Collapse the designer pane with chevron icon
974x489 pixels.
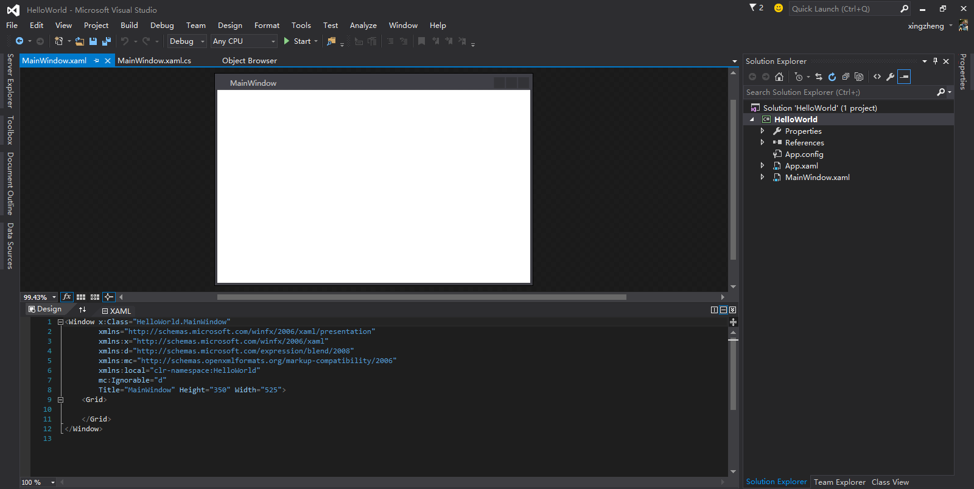733,310
